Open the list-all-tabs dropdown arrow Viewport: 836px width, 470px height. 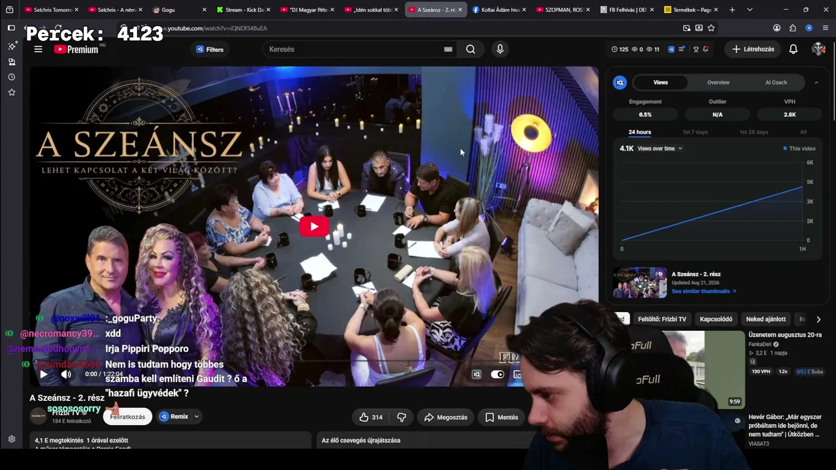[749, 10]
